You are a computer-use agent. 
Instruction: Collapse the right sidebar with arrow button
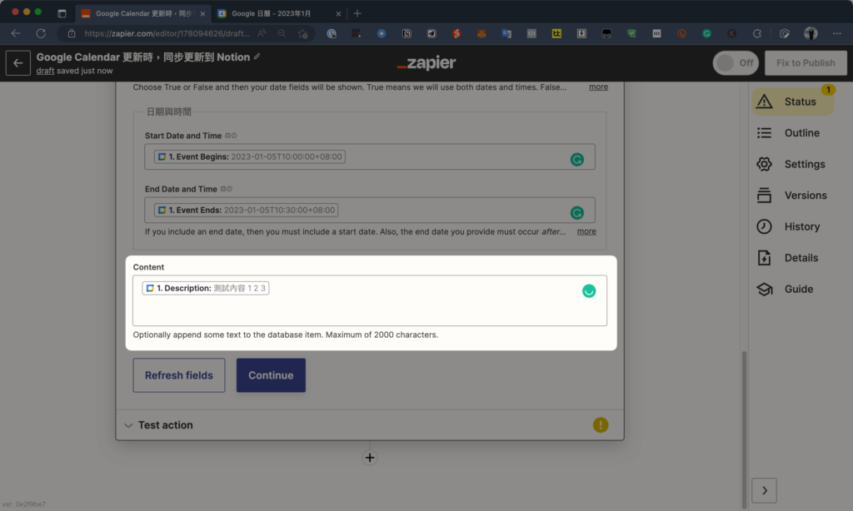[765, 490]
